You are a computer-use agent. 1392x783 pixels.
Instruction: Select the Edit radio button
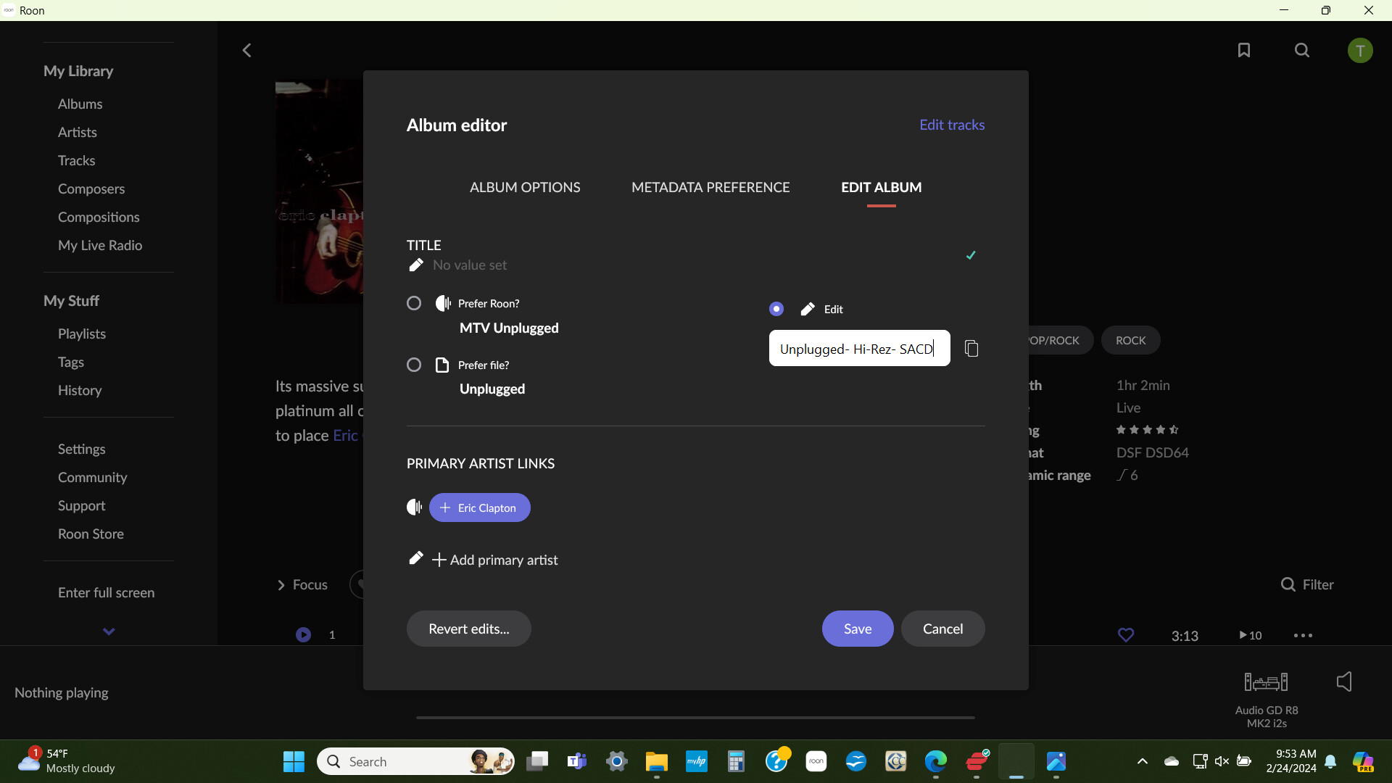[x=776, y=309]
